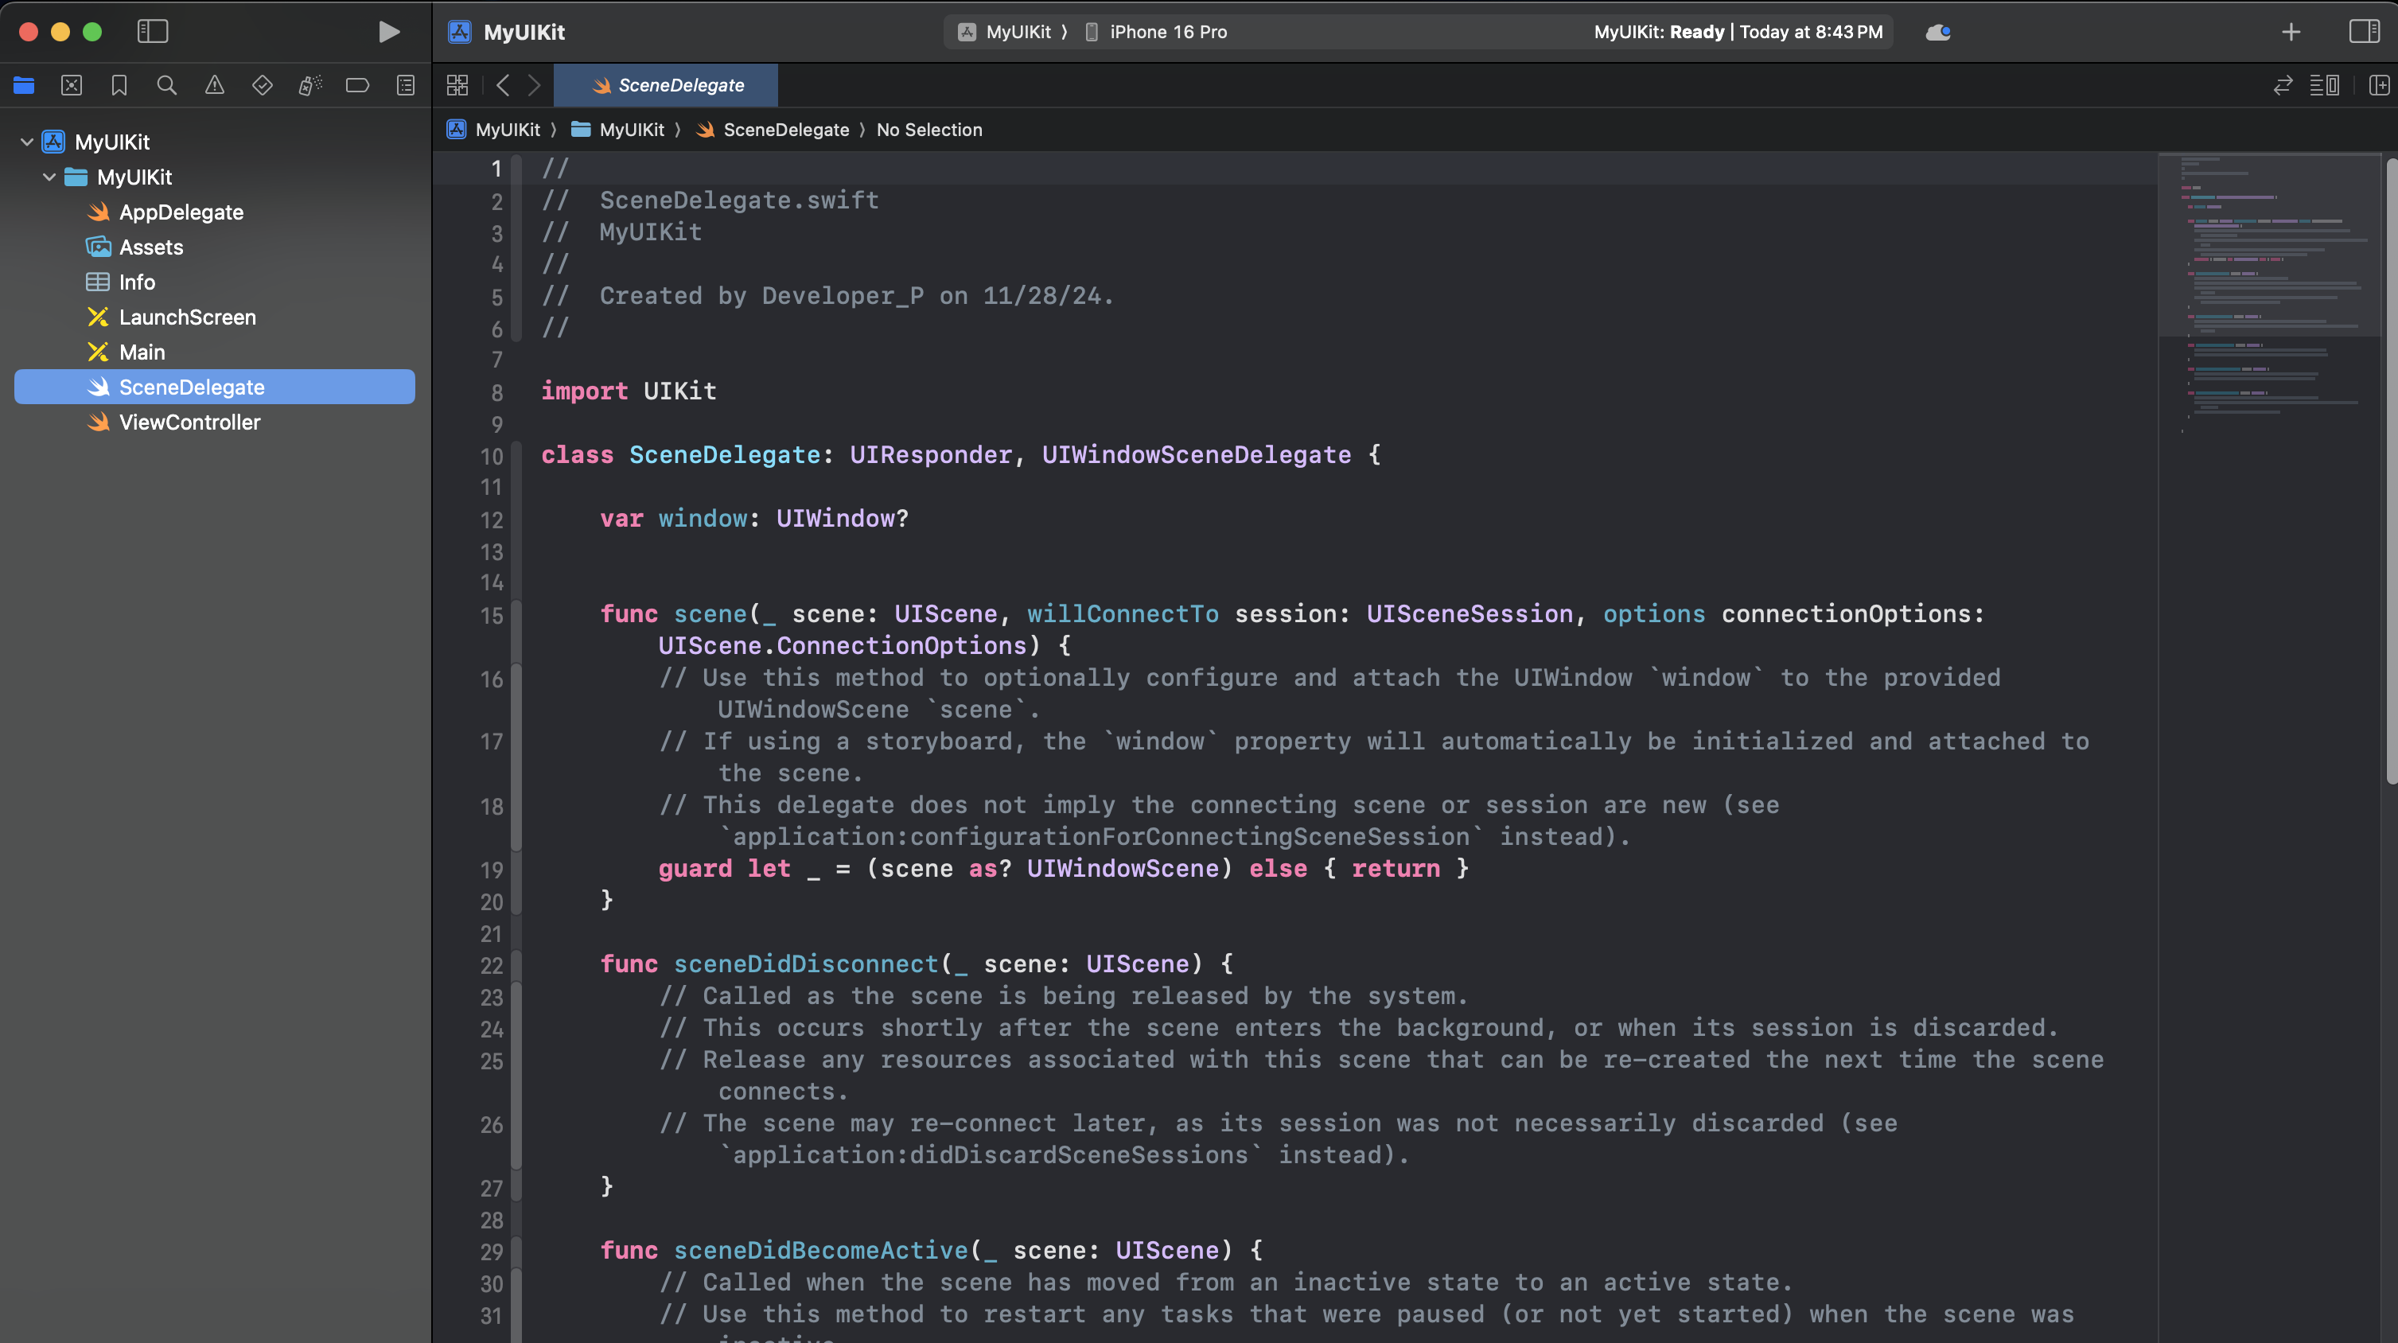Click No Selection in the jump bar

928,130
